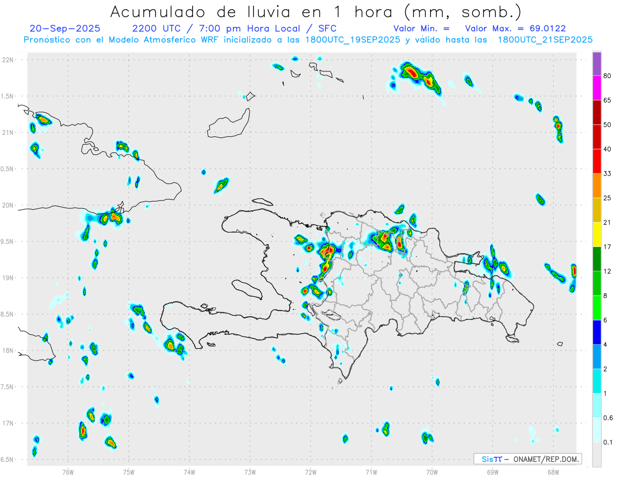Select the orange legend swatch between 25 and 33
The height and width of the screenshot is (479, 621).
[597, 186]
